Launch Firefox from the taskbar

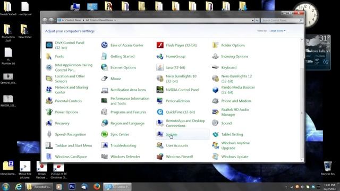coord(97,186)
